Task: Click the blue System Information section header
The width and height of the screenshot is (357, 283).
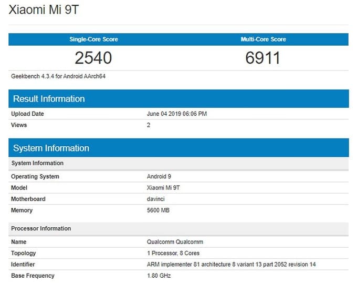Action: click(x=178, y=148)
